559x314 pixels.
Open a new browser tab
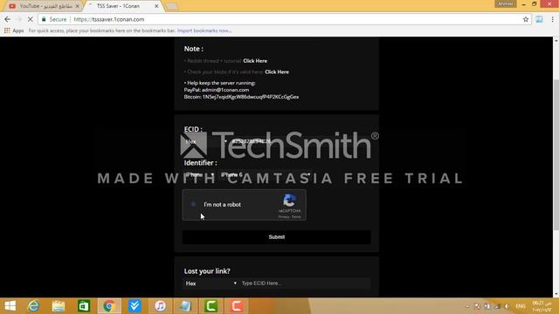click(172, 6)
